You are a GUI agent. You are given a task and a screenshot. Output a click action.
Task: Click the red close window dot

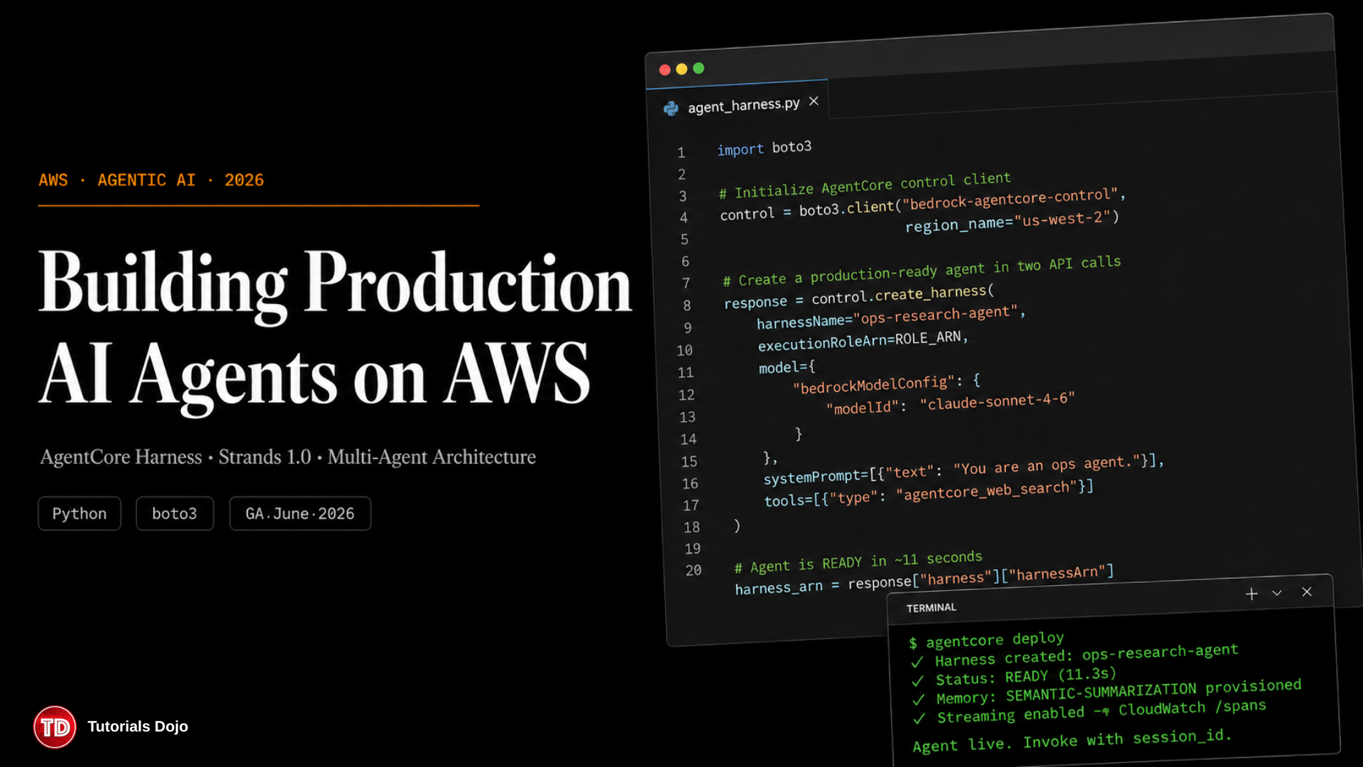664,70
